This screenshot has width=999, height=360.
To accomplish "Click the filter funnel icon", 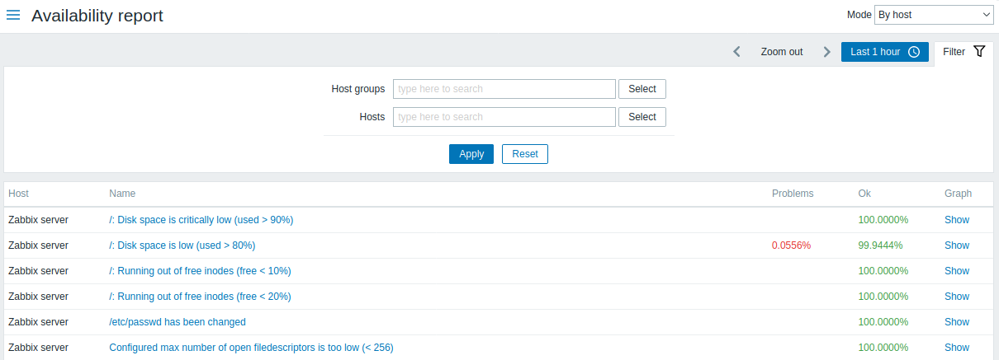I will click(x=979, y=52).
